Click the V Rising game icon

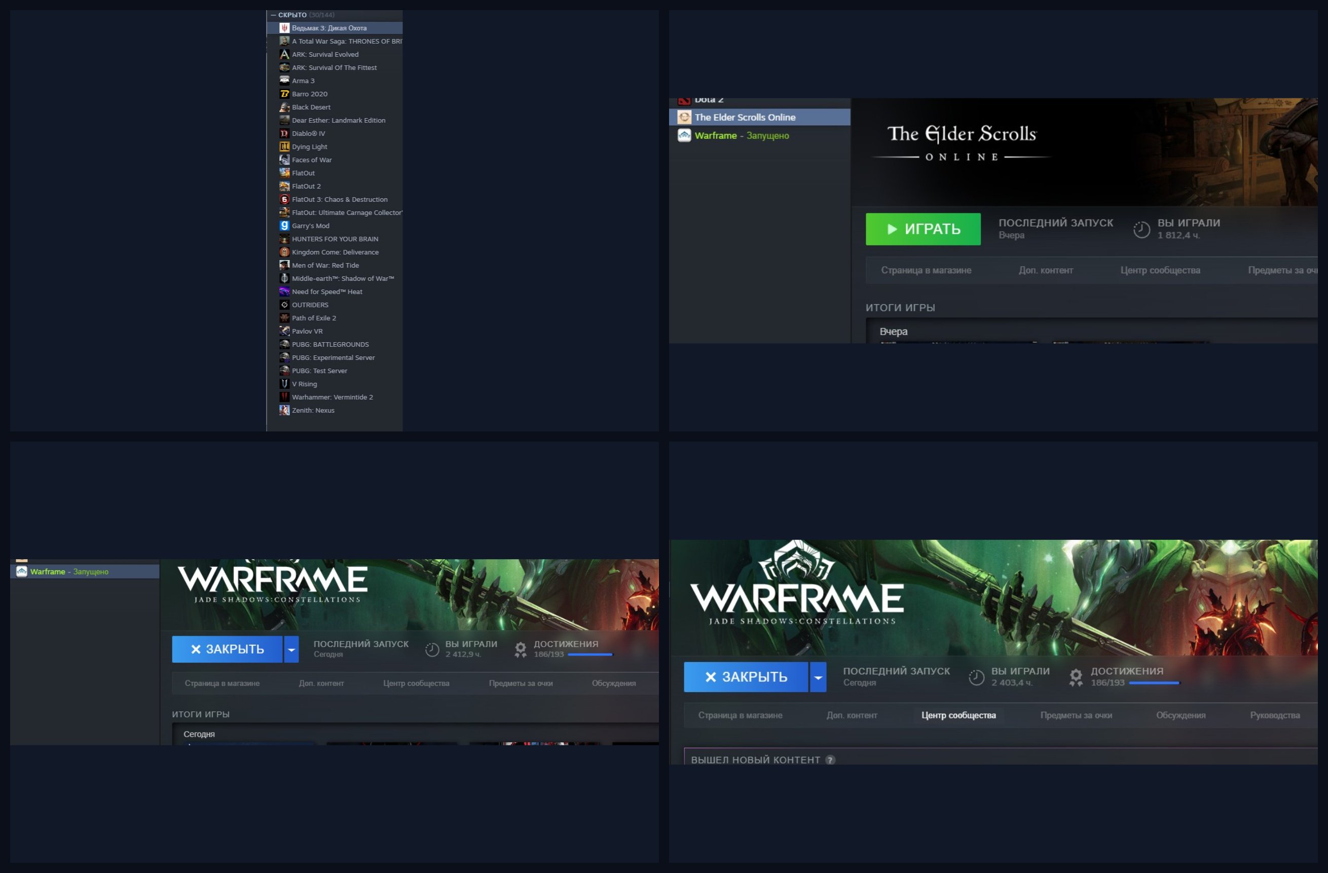coord(284,384)
